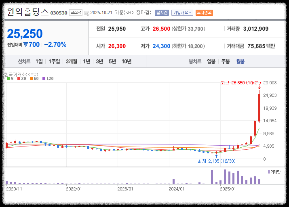Click the 상한가 33,700 text
The width and height of the screenshot is (289, 207).
[188, 29]
